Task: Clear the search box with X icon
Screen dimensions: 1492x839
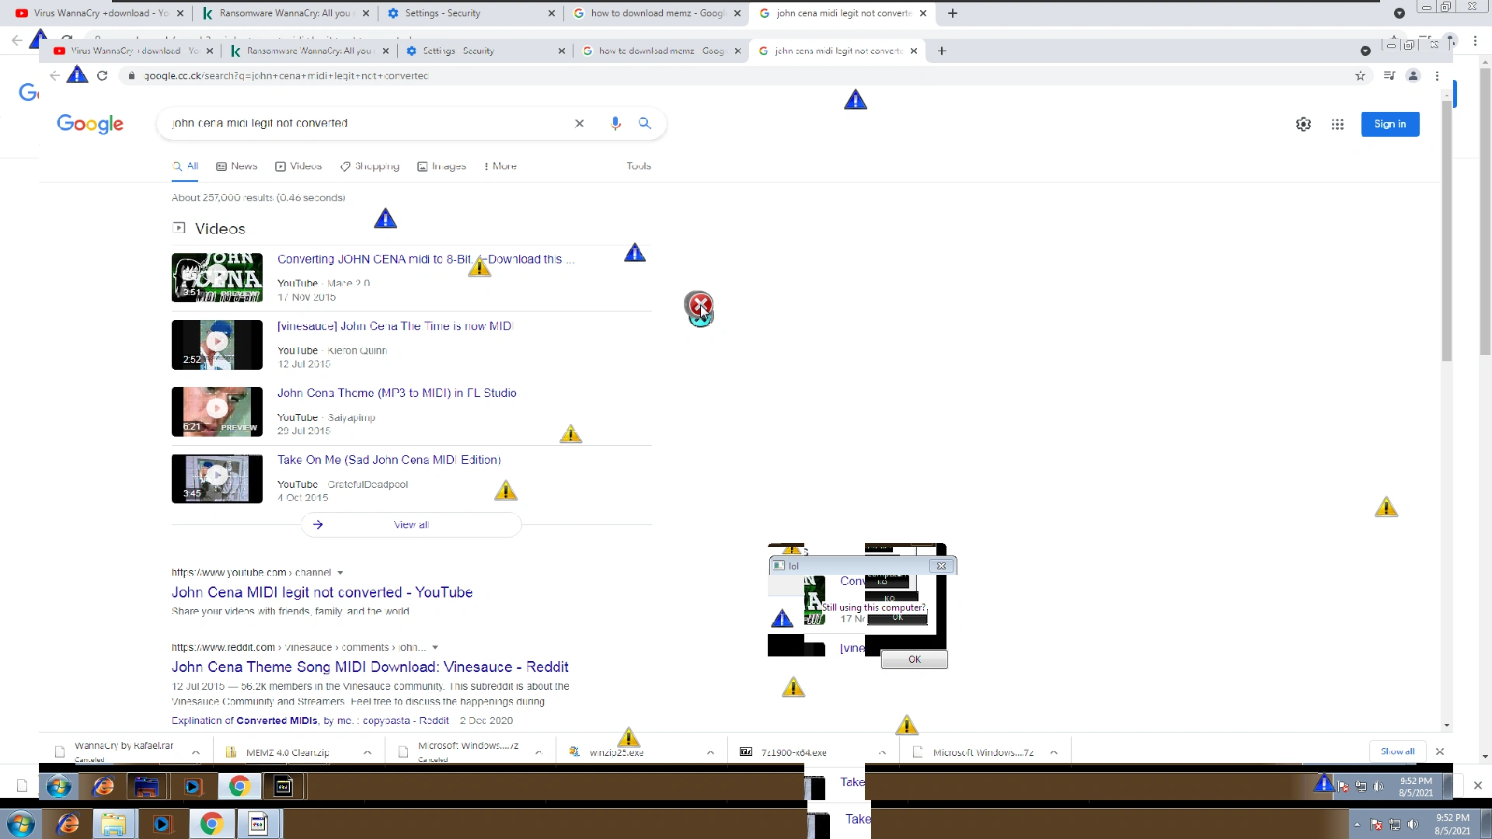Action: pyautogui.click(x=579, y=124)
